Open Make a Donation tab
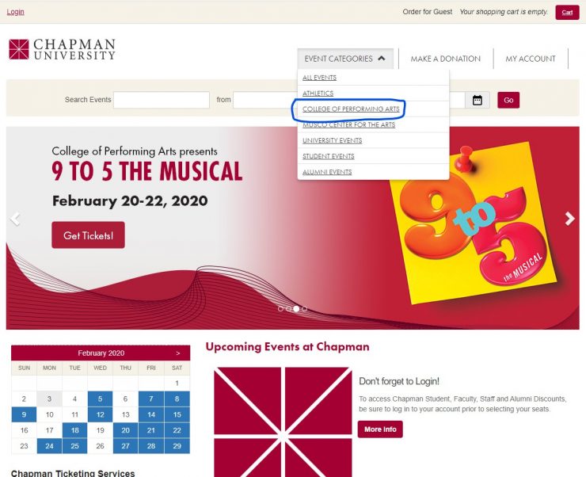Viewport: 586px width, 477px height. [446, 59]
